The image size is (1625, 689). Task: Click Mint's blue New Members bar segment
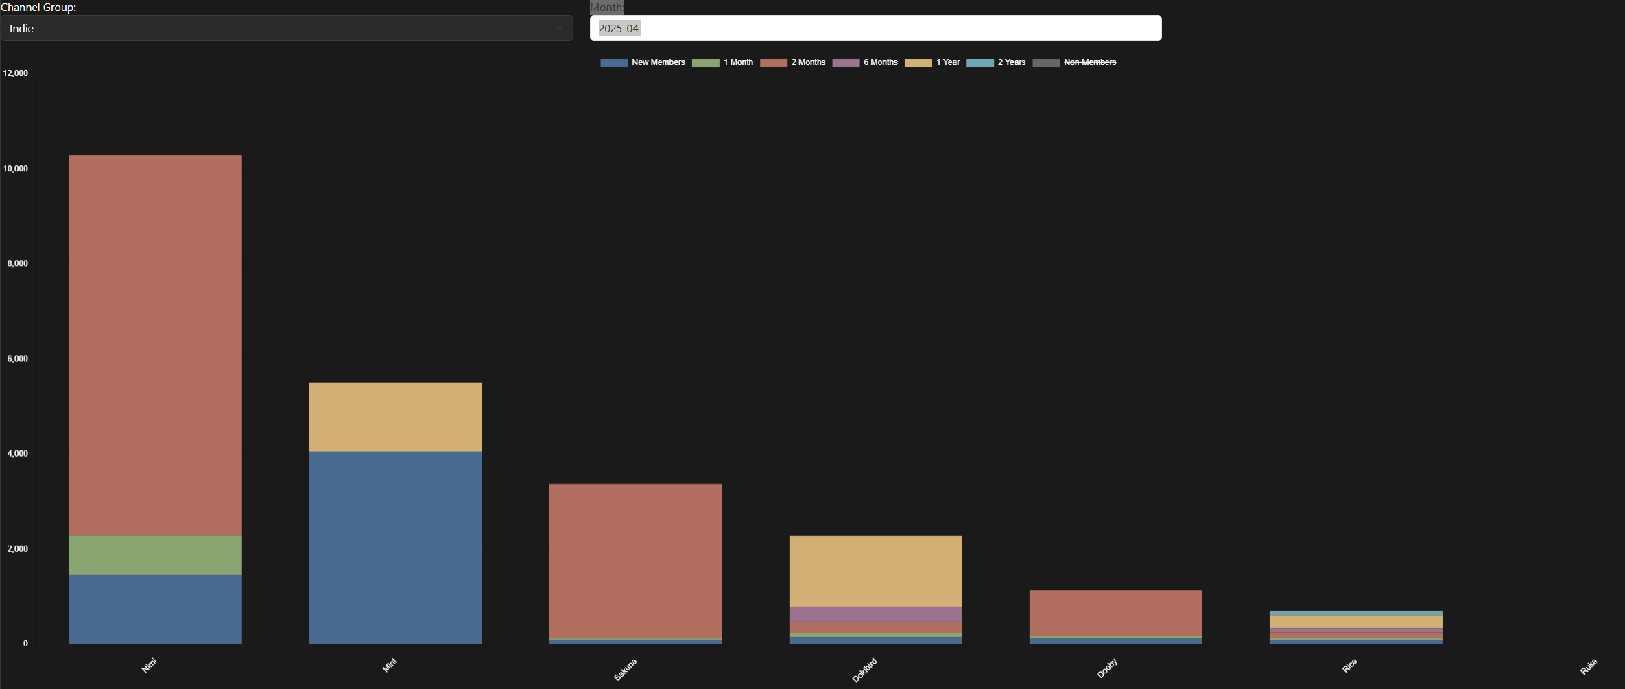click(396, 547)
